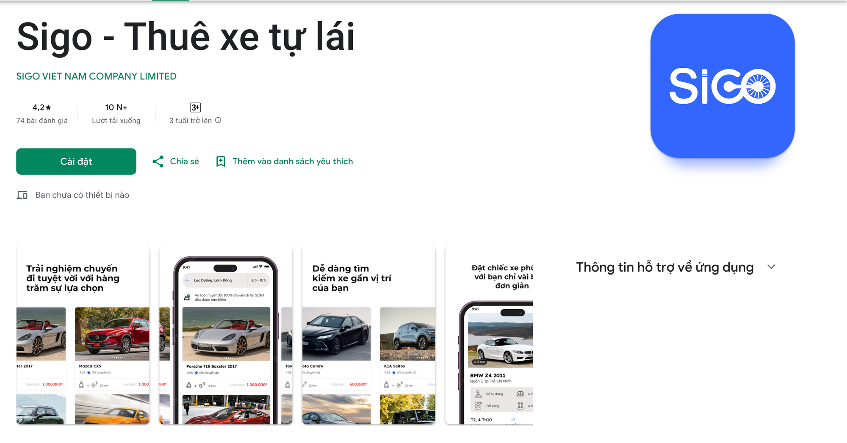The height and width of the screenshot is (443, 847).
Task: Select 'Thêm vào danh sách yêu thích'
Action: click(293, 161)
